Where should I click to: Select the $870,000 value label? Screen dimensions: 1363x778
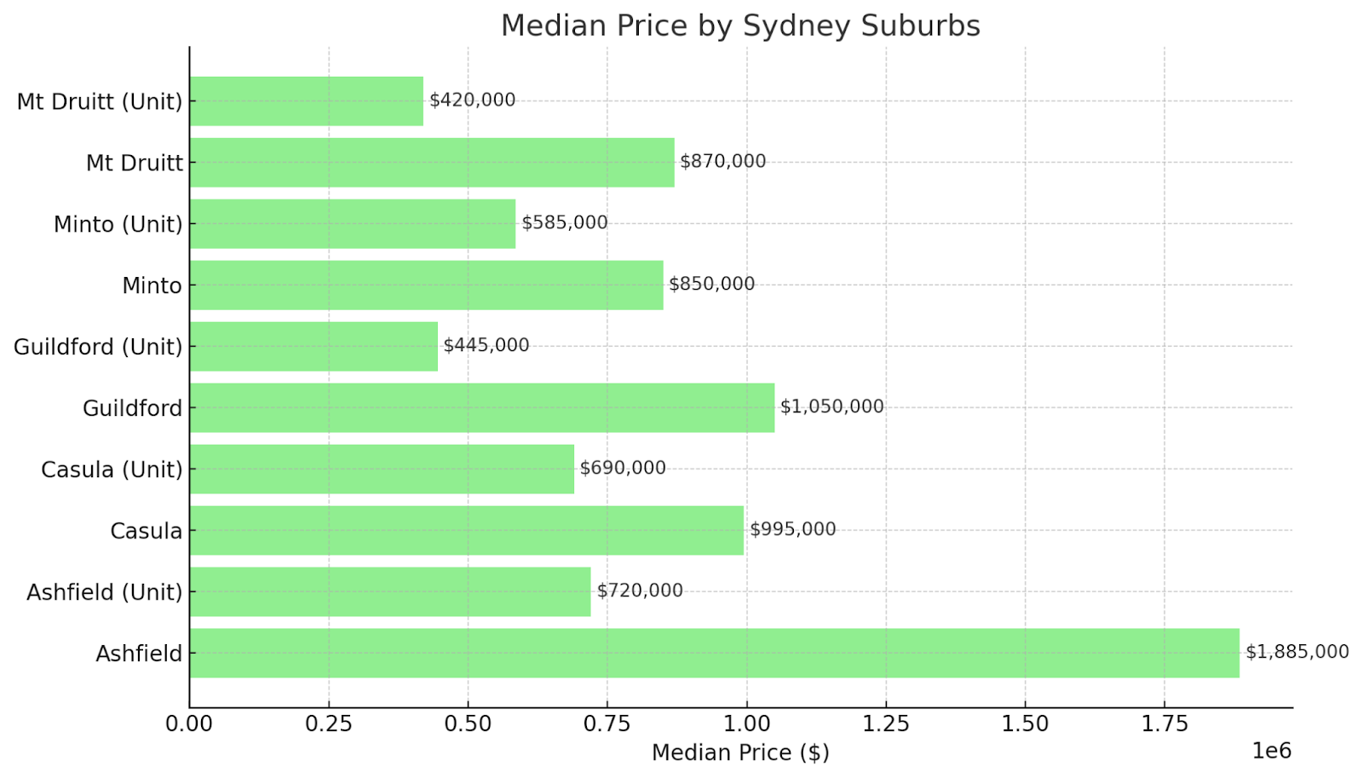point(723,162)
